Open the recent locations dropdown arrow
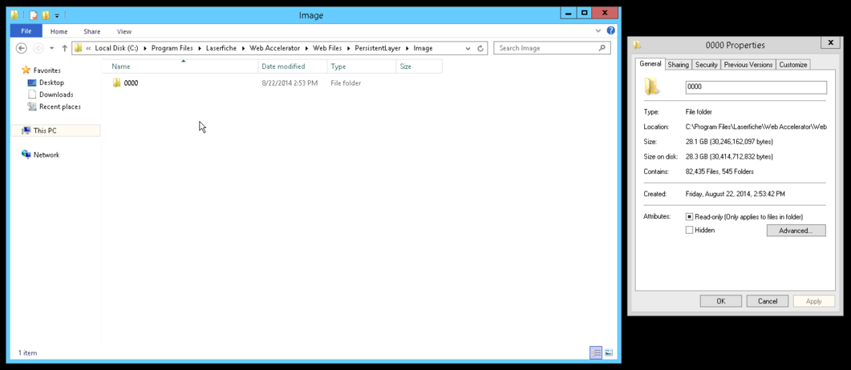 point(51,48)
